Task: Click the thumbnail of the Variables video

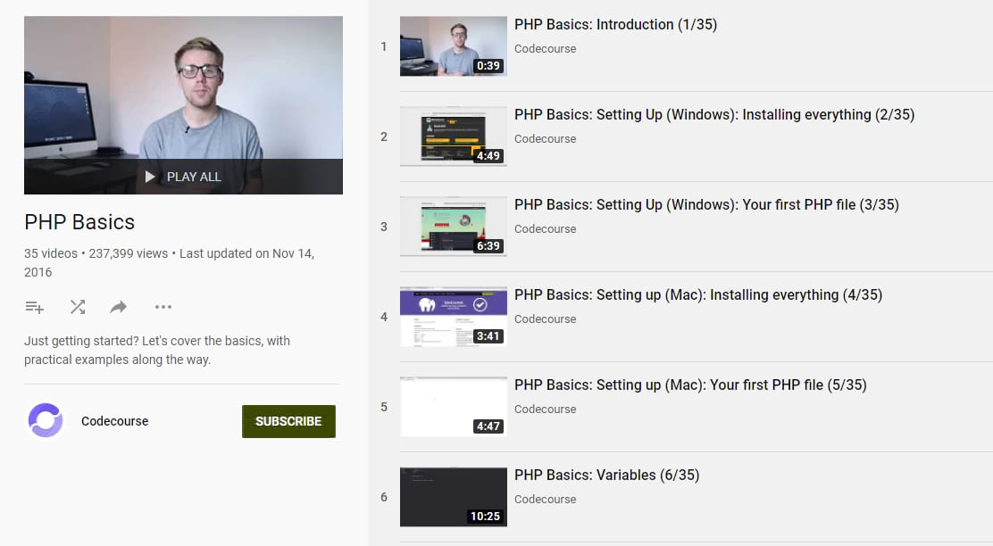Action: 453,496
